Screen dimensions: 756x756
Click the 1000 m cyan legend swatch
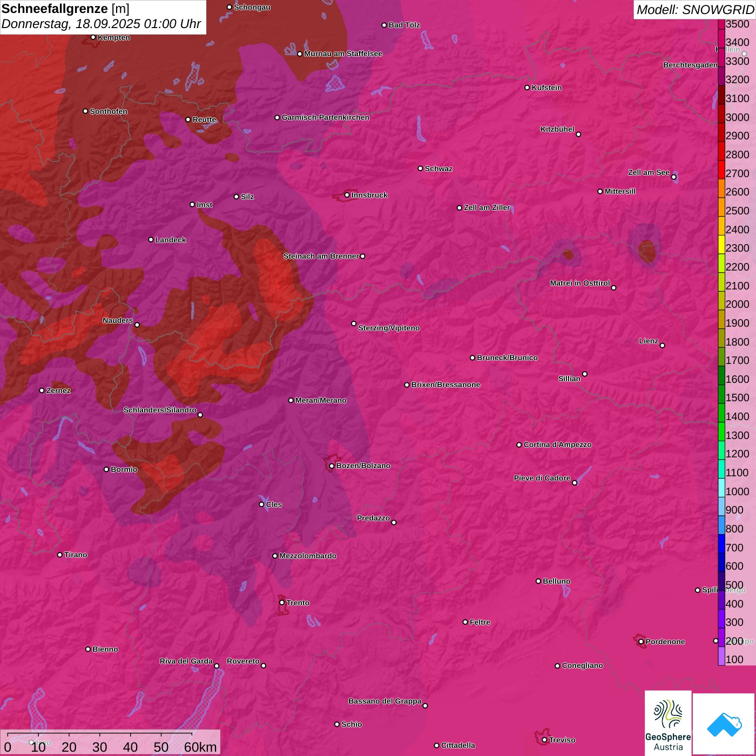pos(721,488)
